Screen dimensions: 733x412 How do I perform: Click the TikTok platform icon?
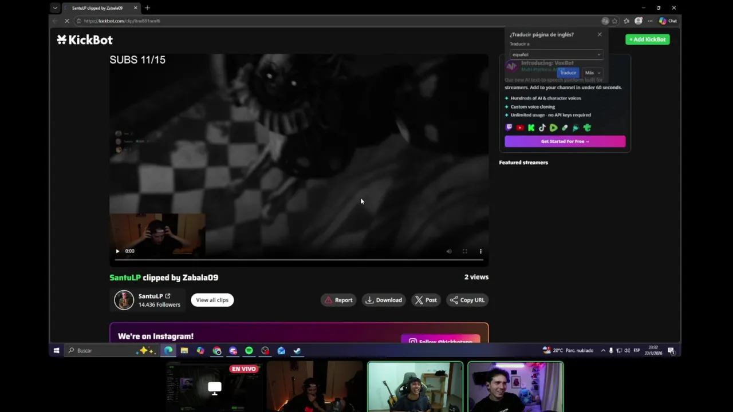542,128
